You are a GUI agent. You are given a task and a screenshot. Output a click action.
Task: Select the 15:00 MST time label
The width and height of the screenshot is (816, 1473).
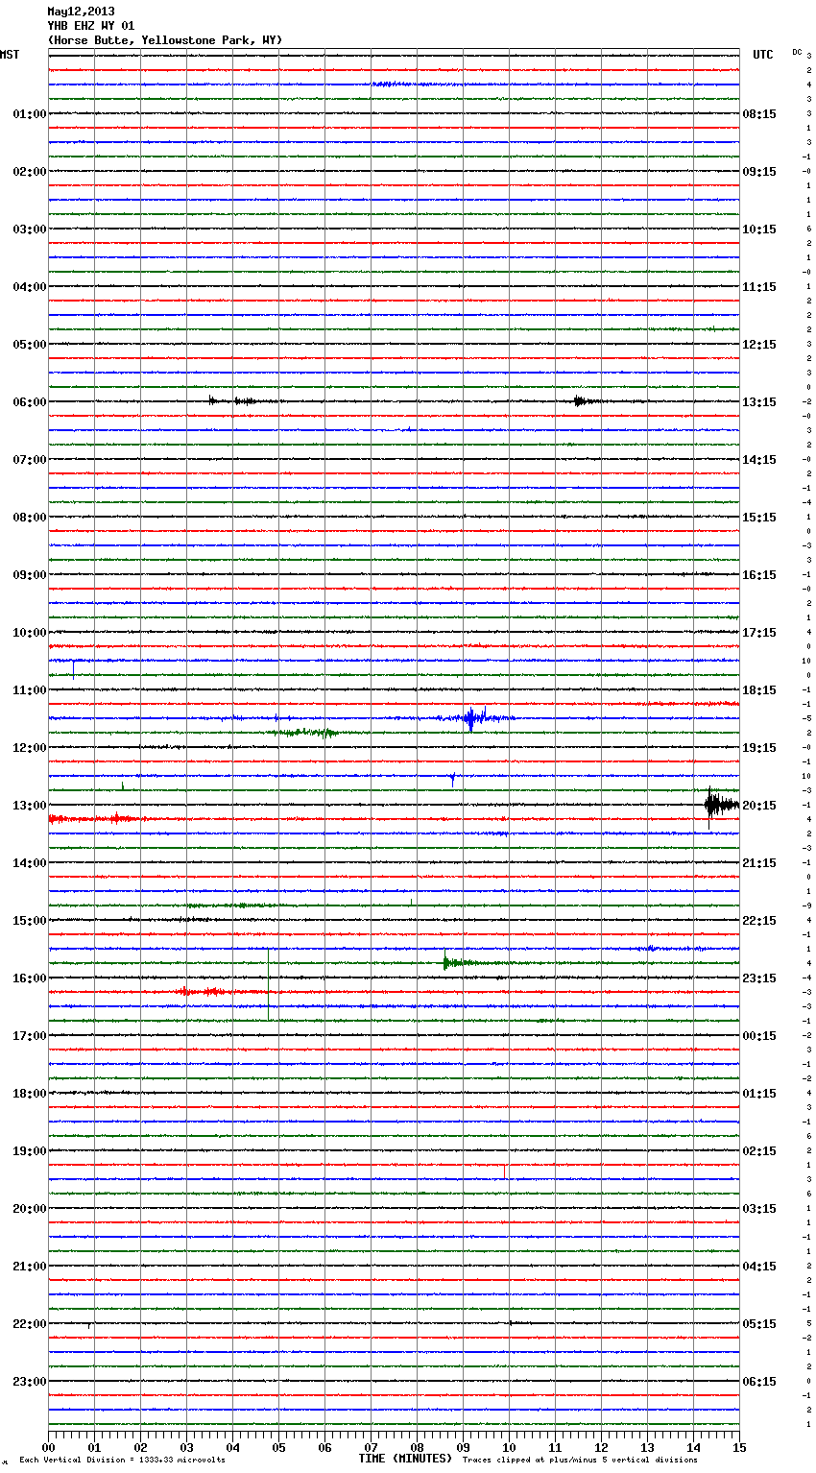coord(29,921)
